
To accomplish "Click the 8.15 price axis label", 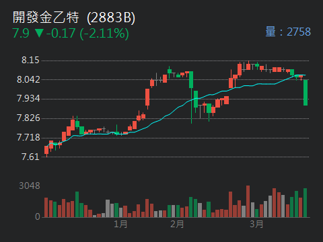I will pos(30,60).
